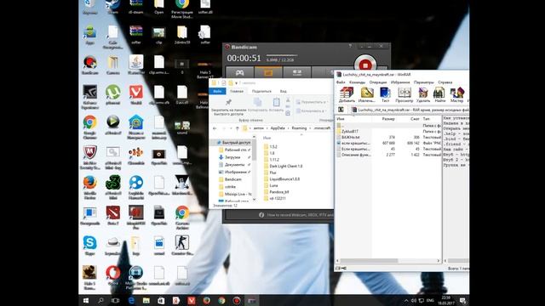Viewport: 545px width, 306px height.
Task: Click the Roaming segment in Explorer address path
Action: [299, 128]
